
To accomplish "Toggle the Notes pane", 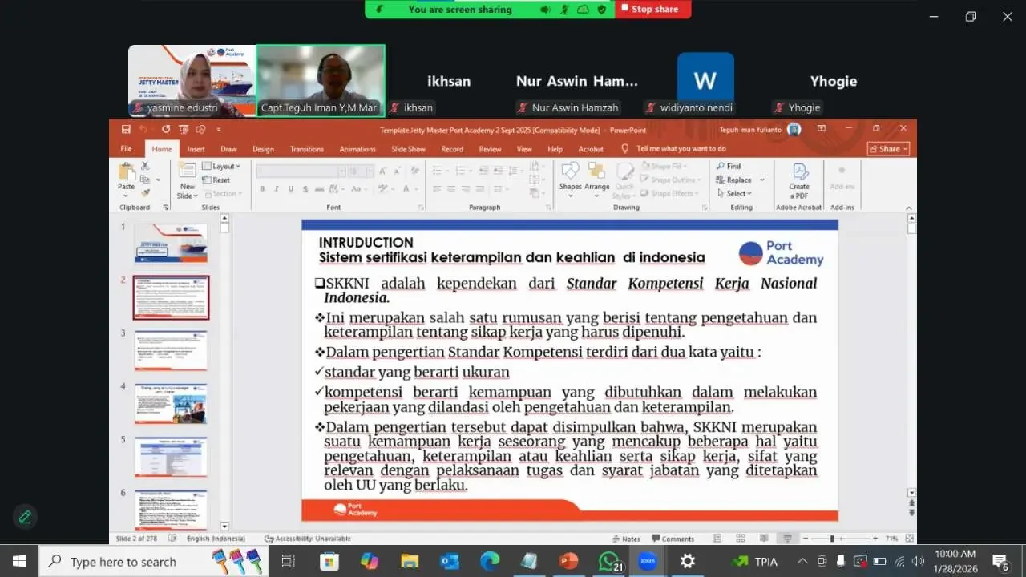I will point(626,539).
